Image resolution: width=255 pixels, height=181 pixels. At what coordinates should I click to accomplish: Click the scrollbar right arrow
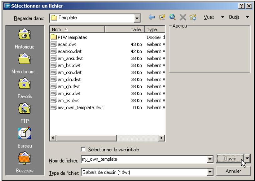coord(161,138)
